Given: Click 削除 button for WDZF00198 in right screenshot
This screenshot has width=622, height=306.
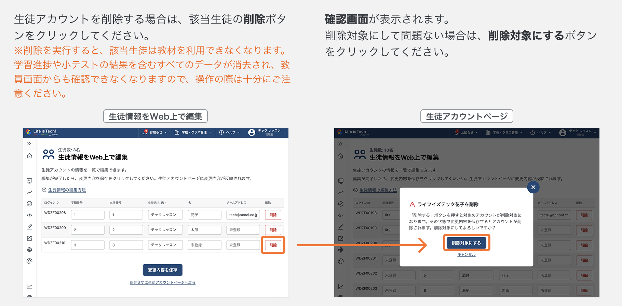Looking at the screenshot, I should tap(584, 215).
